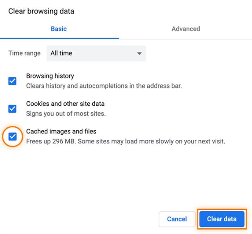Click the Clears history and autocompletions description
This screenshot has height=234, width=252.
pos(104,86)
